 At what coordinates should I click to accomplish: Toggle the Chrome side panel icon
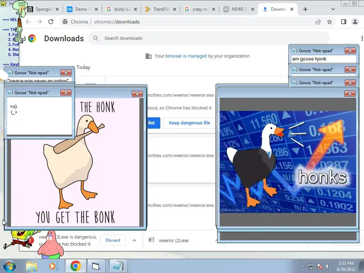[344, 22]
